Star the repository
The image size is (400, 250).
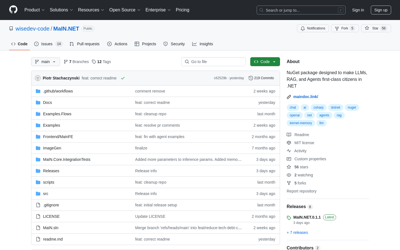pos(376,28)
